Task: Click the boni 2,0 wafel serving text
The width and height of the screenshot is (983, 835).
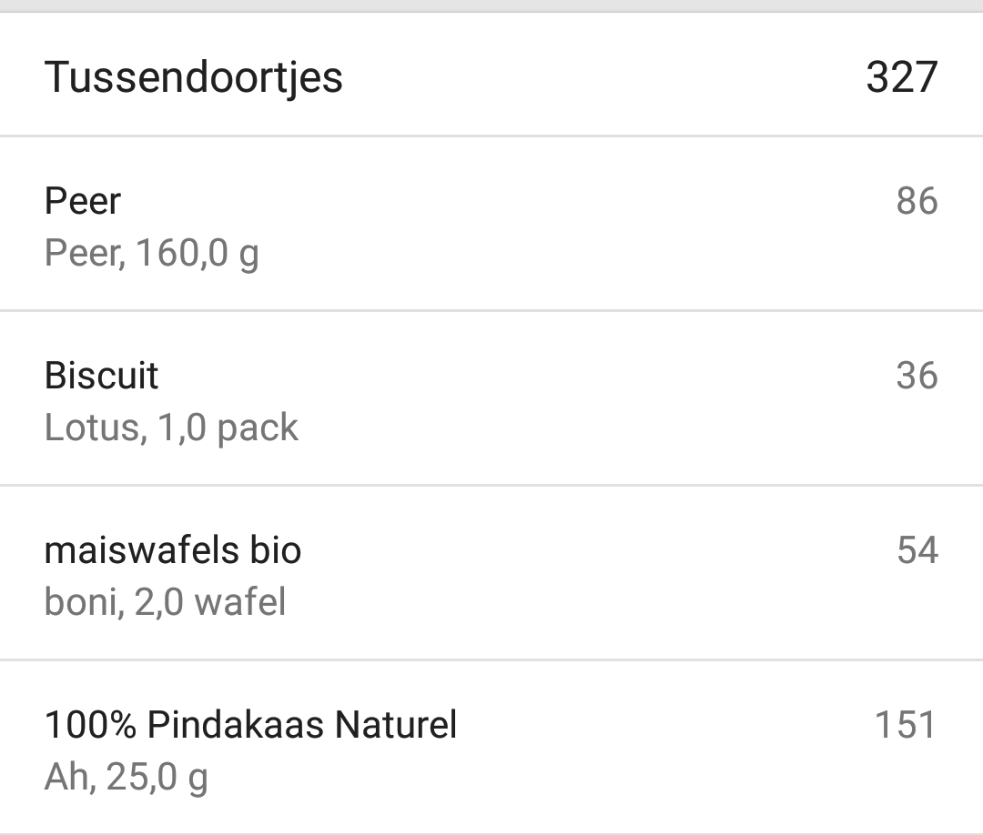Action: (166, 601)
